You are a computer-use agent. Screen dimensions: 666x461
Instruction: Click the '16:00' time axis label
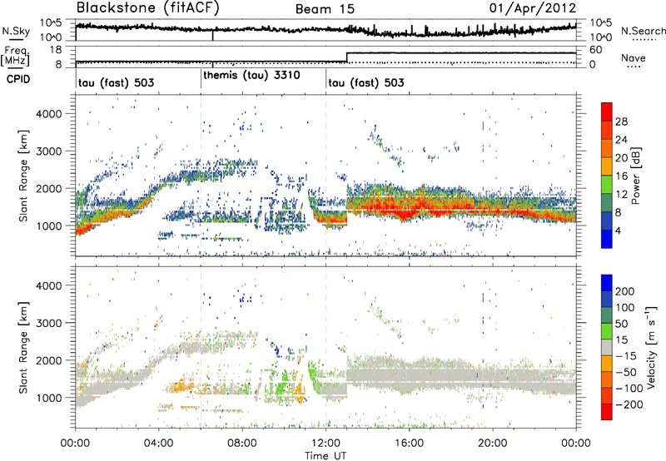(409, 444)
